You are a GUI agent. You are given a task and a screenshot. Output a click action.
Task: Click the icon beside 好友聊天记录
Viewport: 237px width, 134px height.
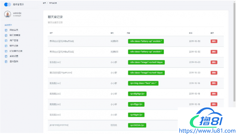[6, 51]
